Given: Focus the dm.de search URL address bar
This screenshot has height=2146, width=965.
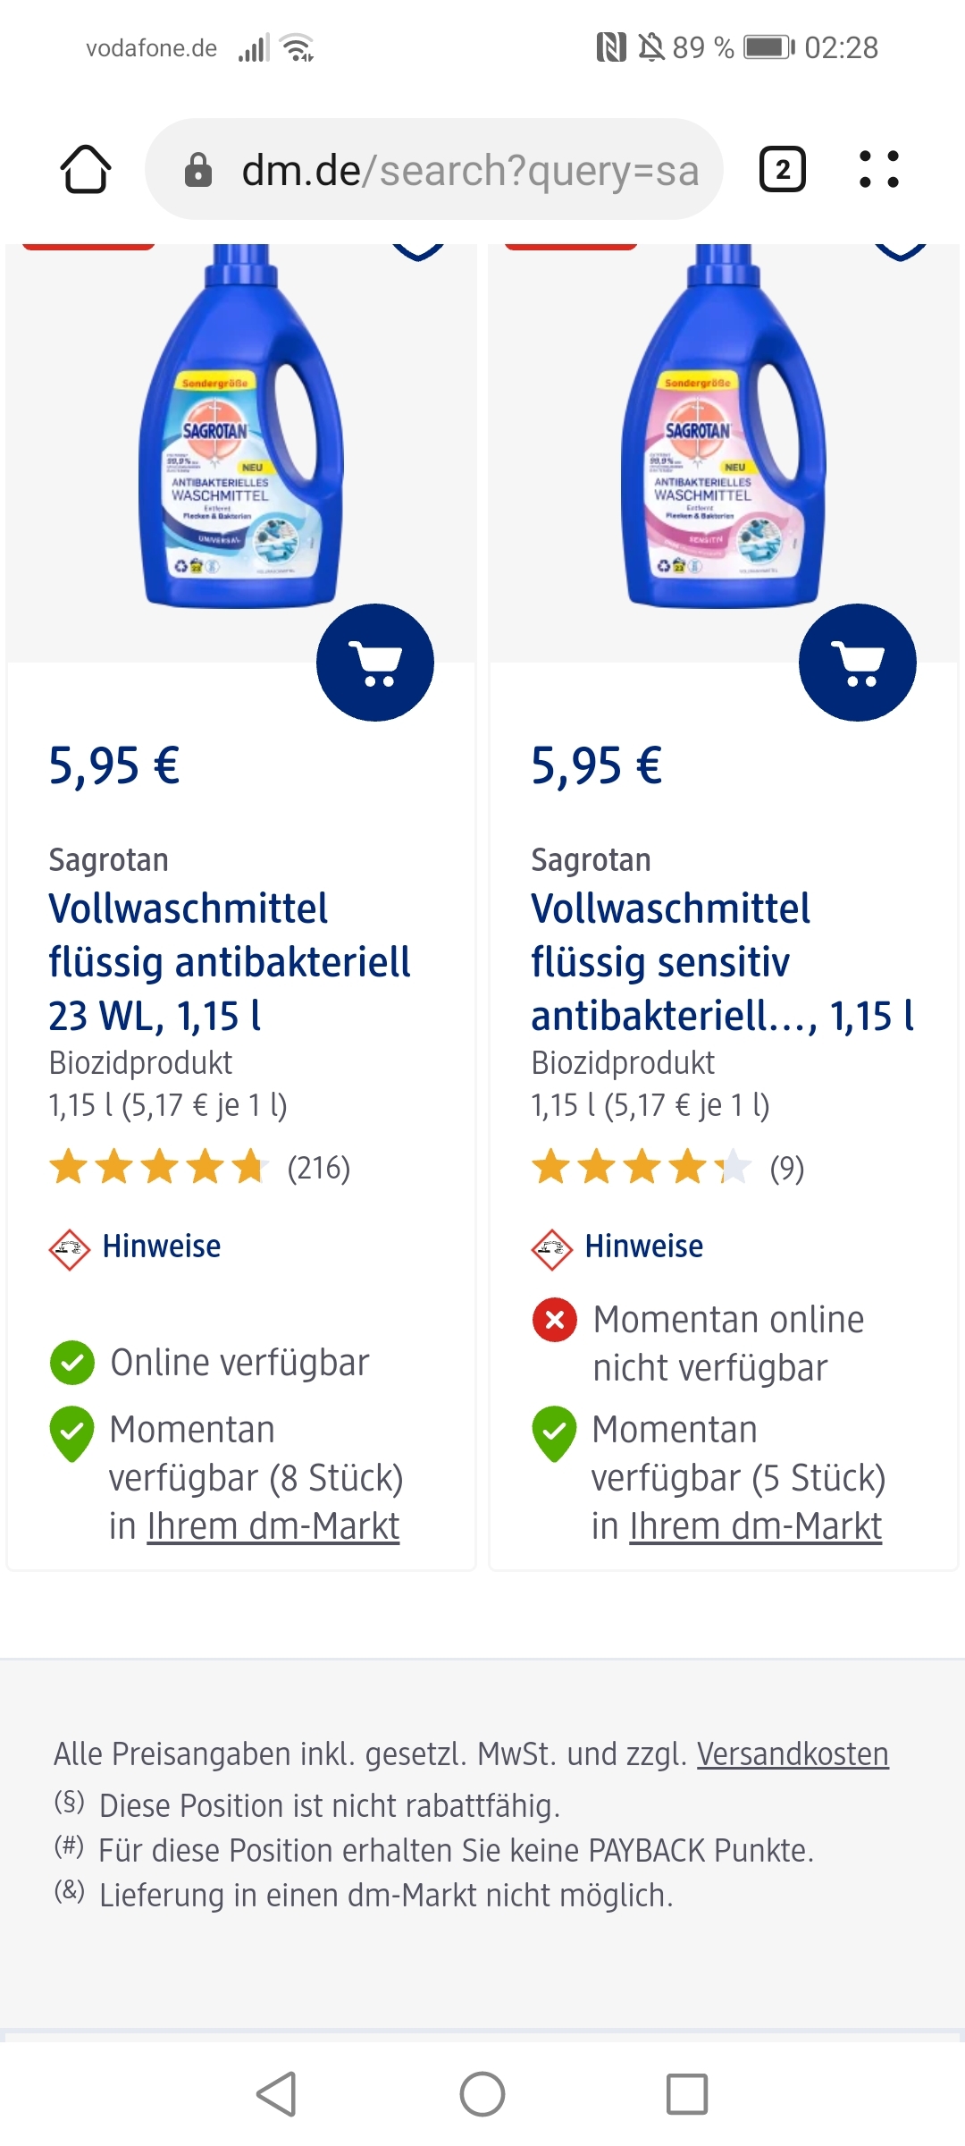Looking at the screenshot, I should (x=434, y=169).
